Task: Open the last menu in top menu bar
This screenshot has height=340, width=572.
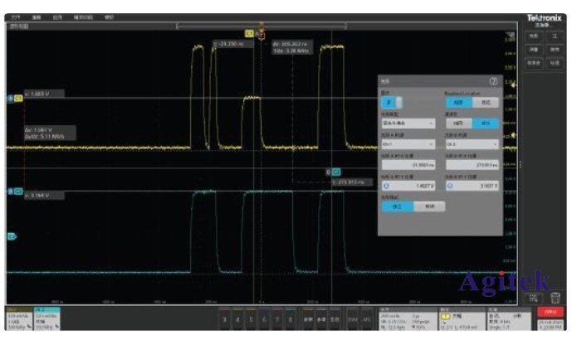Action: click(x=110, y=17)
